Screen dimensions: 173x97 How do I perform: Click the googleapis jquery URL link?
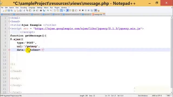point(88,29)
